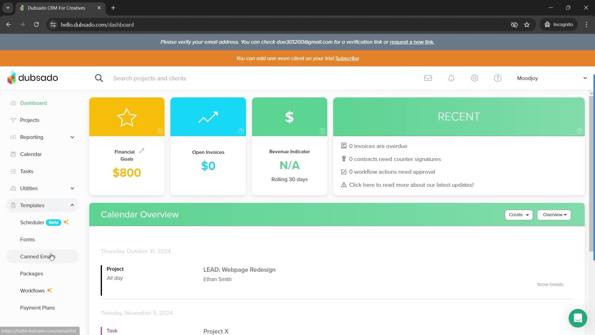The width and height of the screenshot is (595, 335).
Task: Open help tooltip on Revenue Indicator card
Action: point(322,131)
